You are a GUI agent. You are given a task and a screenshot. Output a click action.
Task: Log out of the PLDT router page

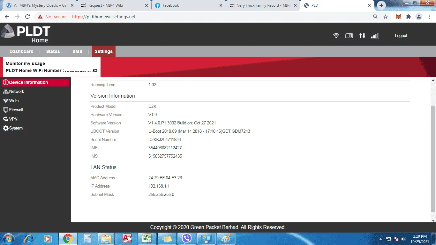coord(401,36)
